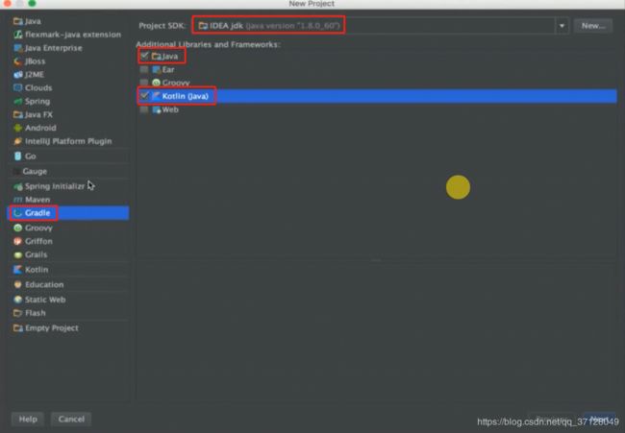Click the IntelliJ Platform Plugin icon
Screen dimensions: 625x433
(x=18, y=141)
